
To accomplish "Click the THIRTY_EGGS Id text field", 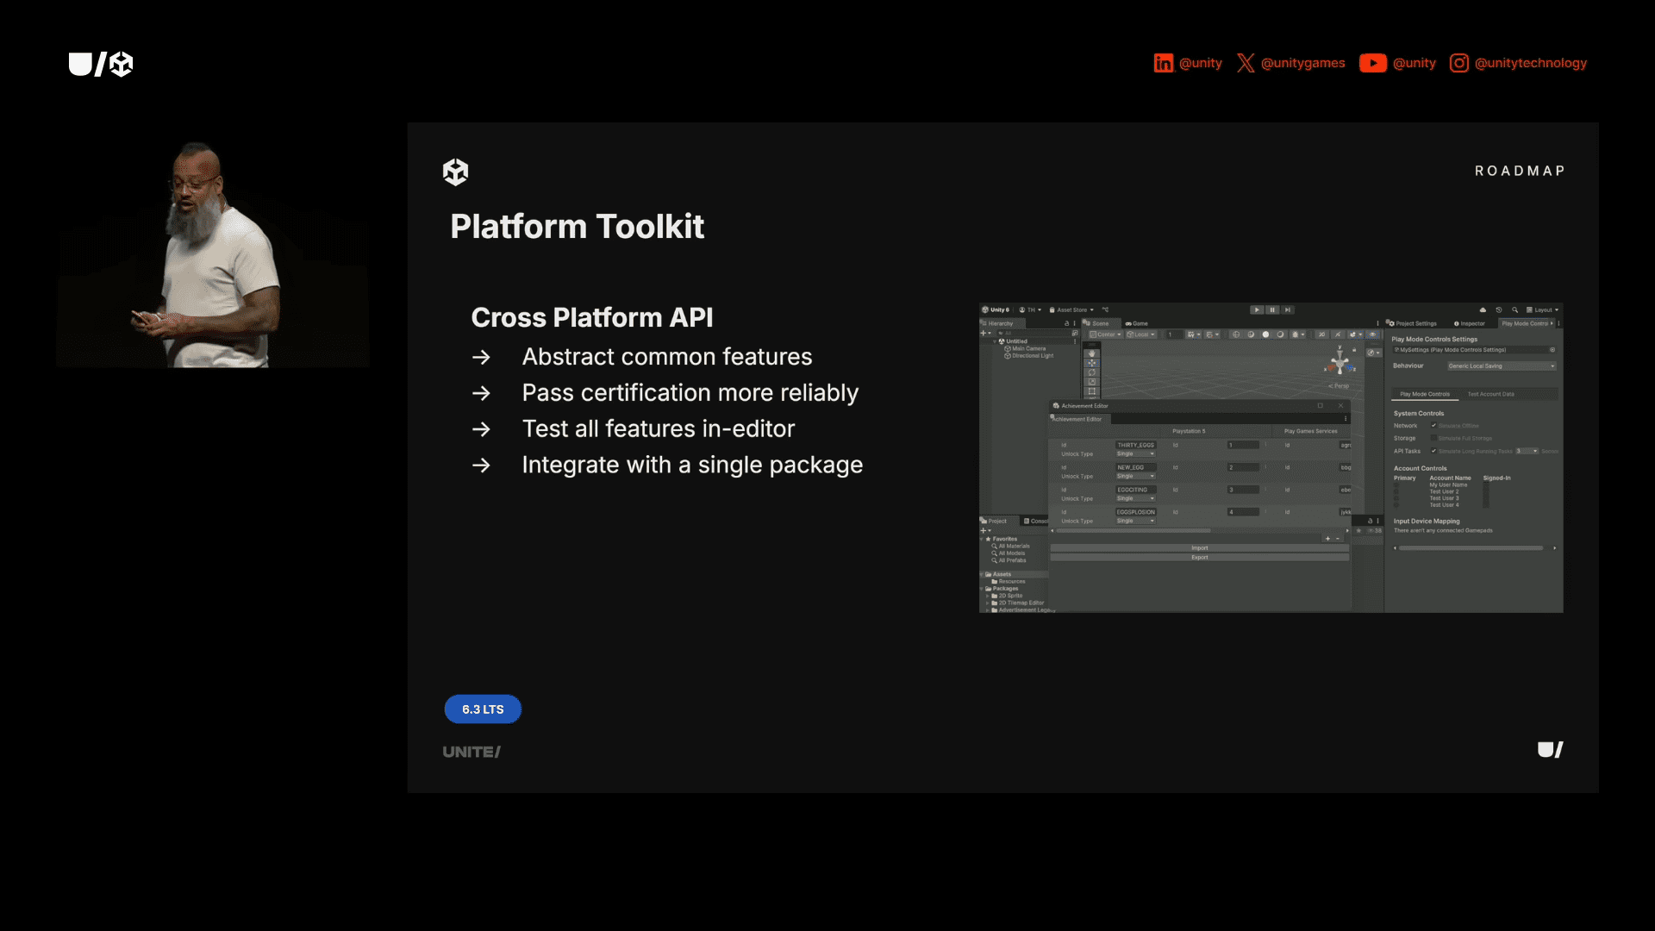I will pyautogui.click(x=1136, y=445).
